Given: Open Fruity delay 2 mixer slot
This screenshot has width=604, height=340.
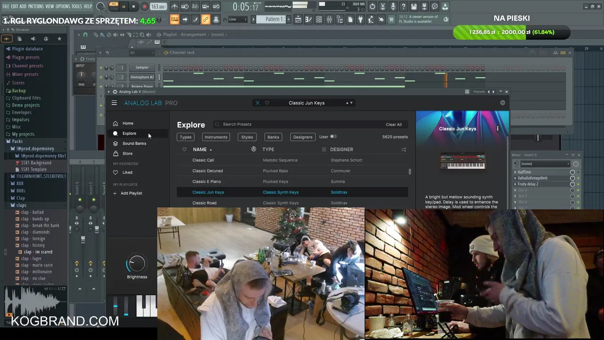Looking at the screenshot, I should (x=528, y=184).
